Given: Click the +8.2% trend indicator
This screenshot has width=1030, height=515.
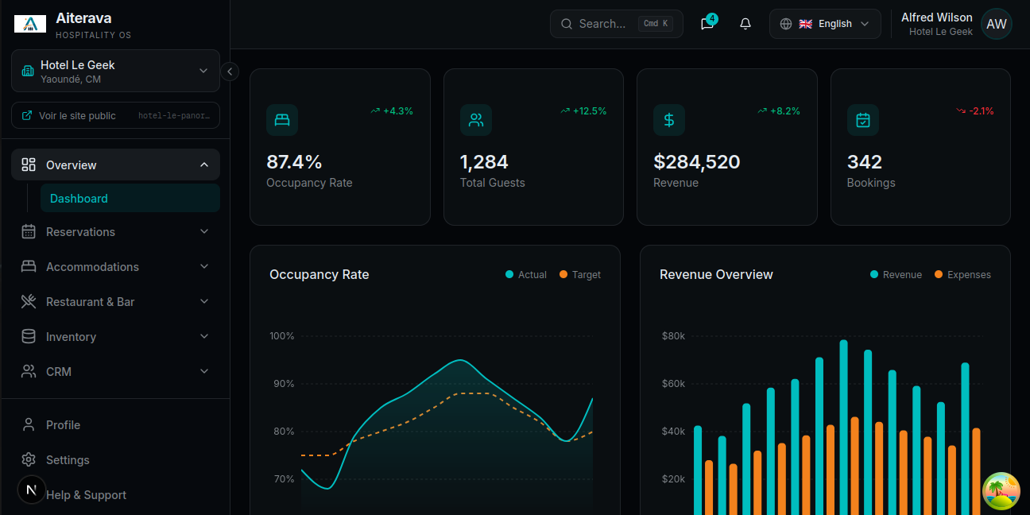Looking at the screenshot, I should click(x=779, y=111).
